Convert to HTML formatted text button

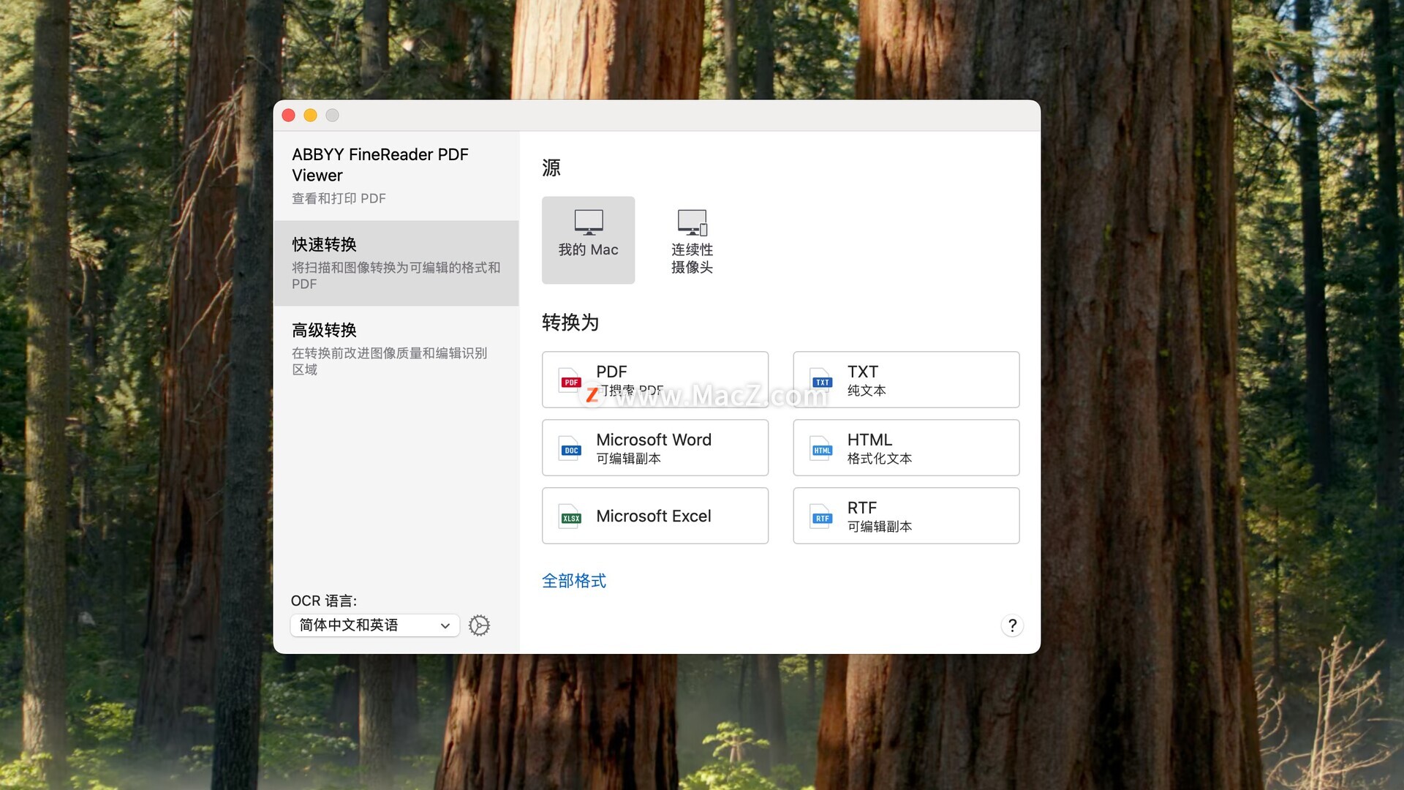click(x=906, y=448)
